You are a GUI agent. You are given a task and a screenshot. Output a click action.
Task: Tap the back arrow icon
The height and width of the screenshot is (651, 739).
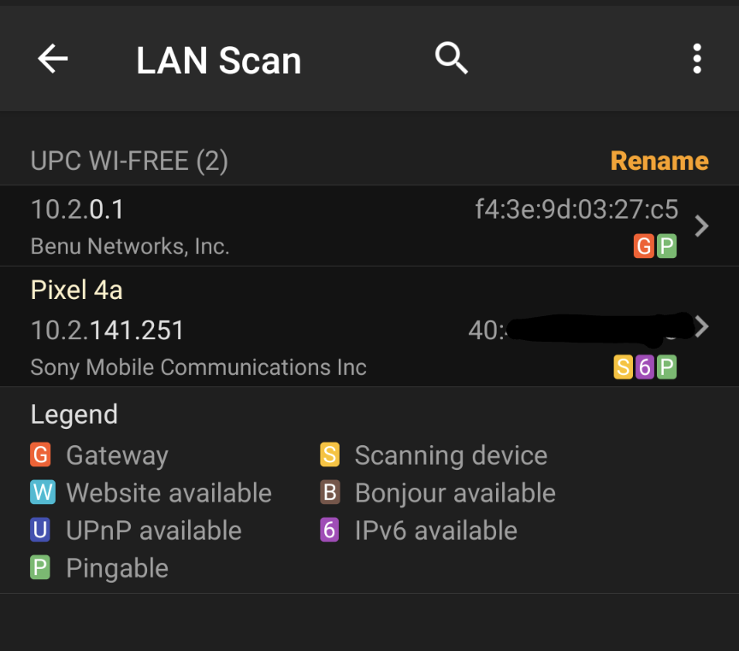pyautogui.click(x=53, y=59)
